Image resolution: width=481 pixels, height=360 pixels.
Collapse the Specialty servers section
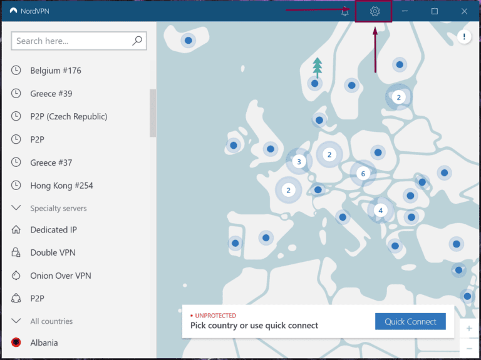(x=16, y=208)
